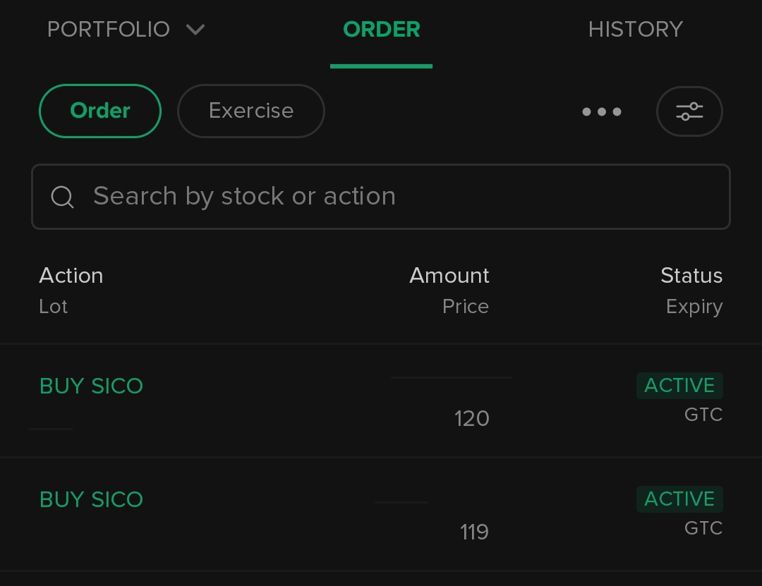
Task: Open the BUY SICO order at 120
Action: coord(92,386)
